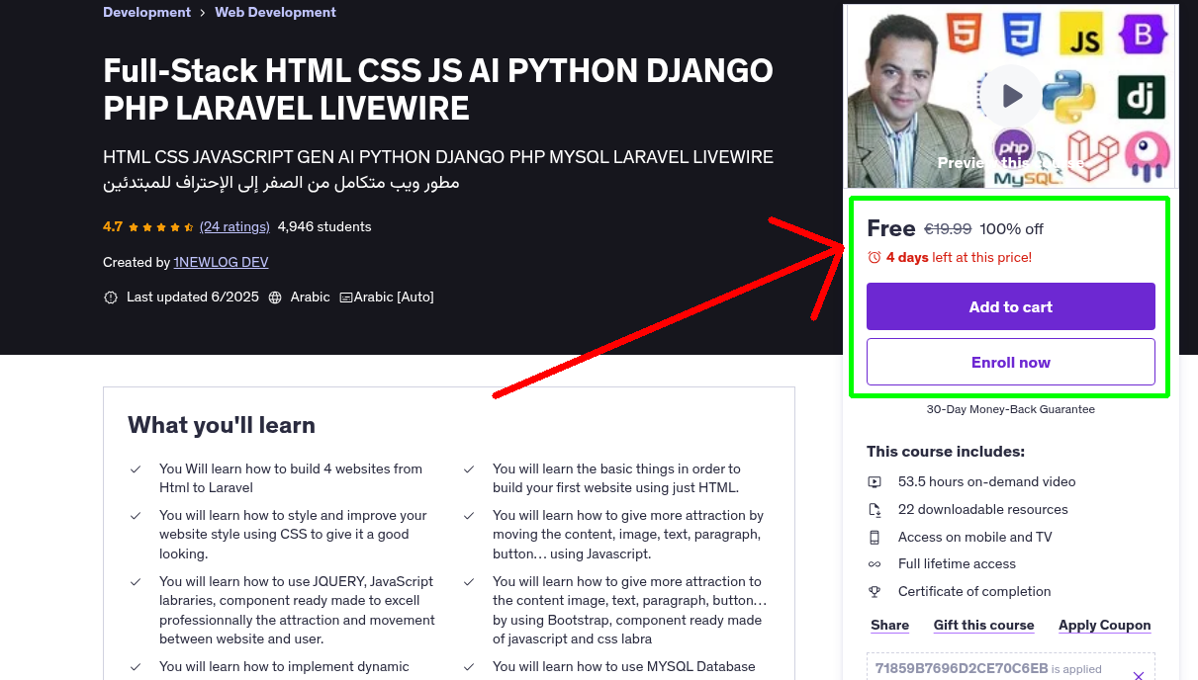Click the coupon code 71859B7696D2CE70C6EB
The height and width of the screenshot is (680, 1198).
click(x=962, y=669)
